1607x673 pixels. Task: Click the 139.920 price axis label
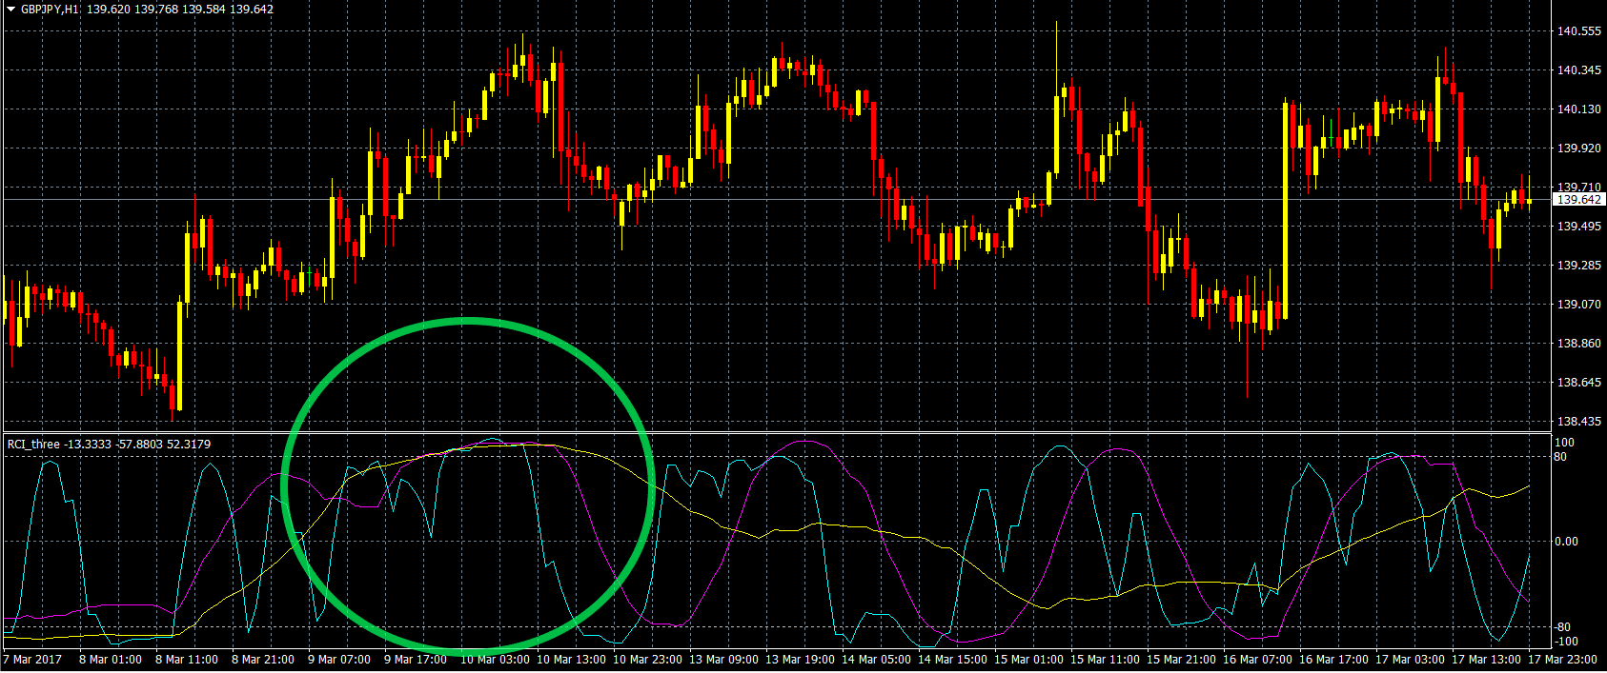(x=1578, y=148)
